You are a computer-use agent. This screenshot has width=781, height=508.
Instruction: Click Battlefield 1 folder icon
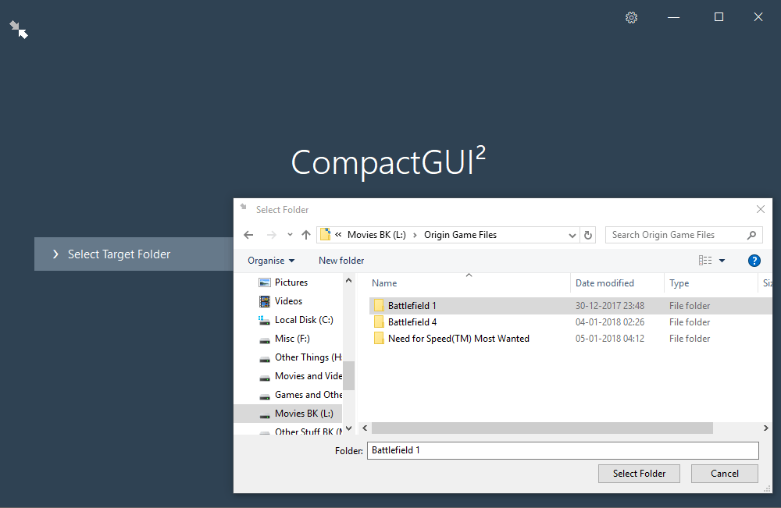click(379, 305)
